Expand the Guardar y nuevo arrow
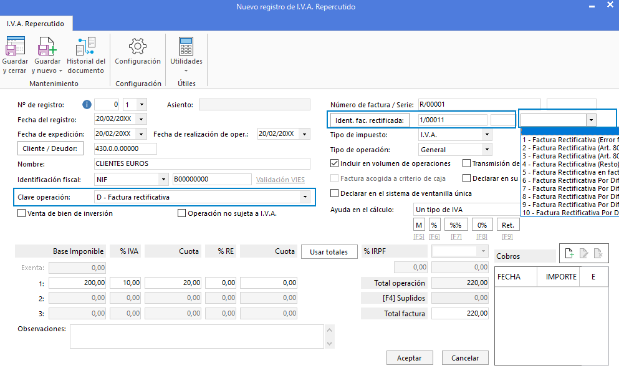The image size is (619, 373). coord(60,71)
